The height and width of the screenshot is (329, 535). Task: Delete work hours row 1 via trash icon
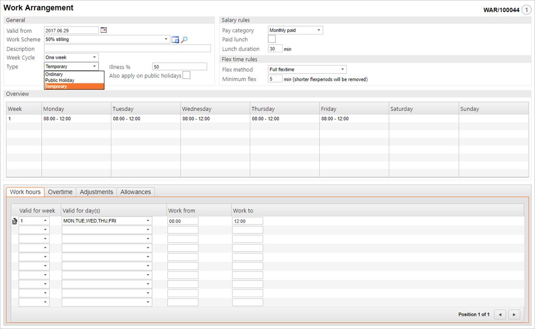click(x=15, y=221)
